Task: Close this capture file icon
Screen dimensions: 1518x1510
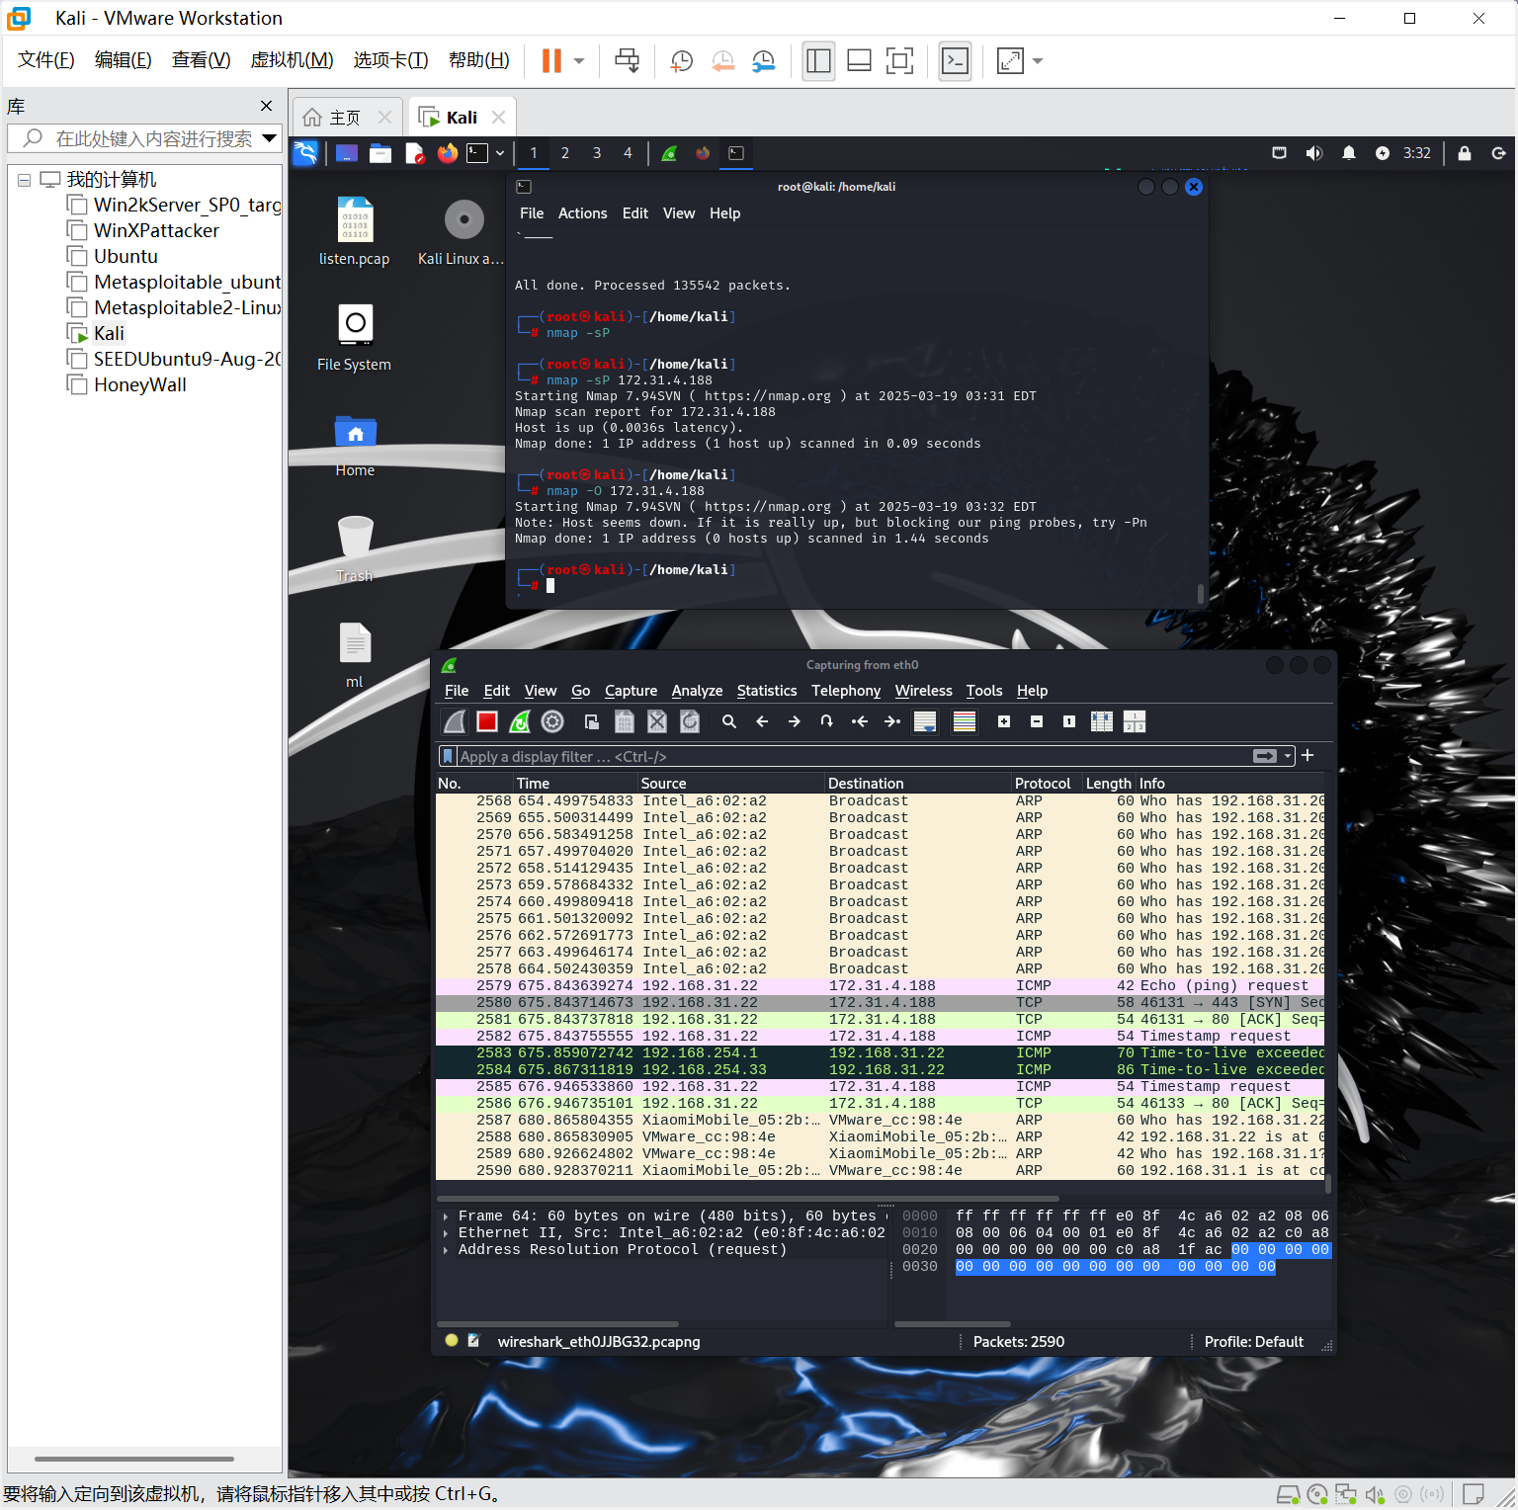Action: pyautogui.click(x=657, y=721)
